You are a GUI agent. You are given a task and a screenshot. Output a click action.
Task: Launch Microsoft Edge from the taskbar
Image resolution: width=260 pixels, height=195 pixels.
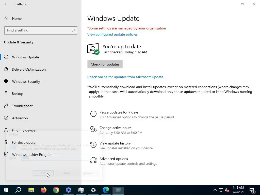(106, 190)
